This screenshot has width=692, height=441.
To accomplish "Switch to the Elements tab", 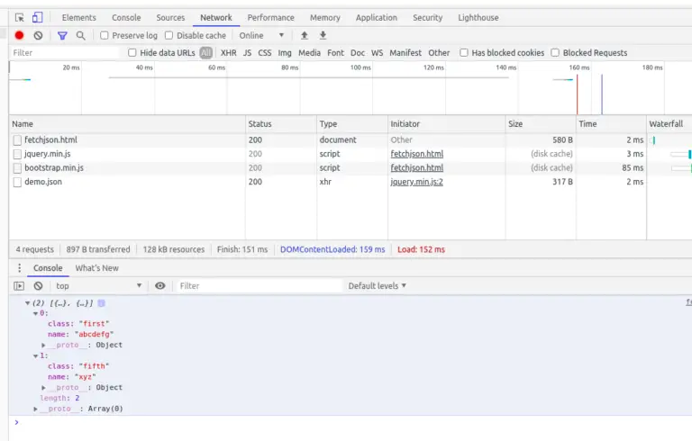I will [78, 17].
